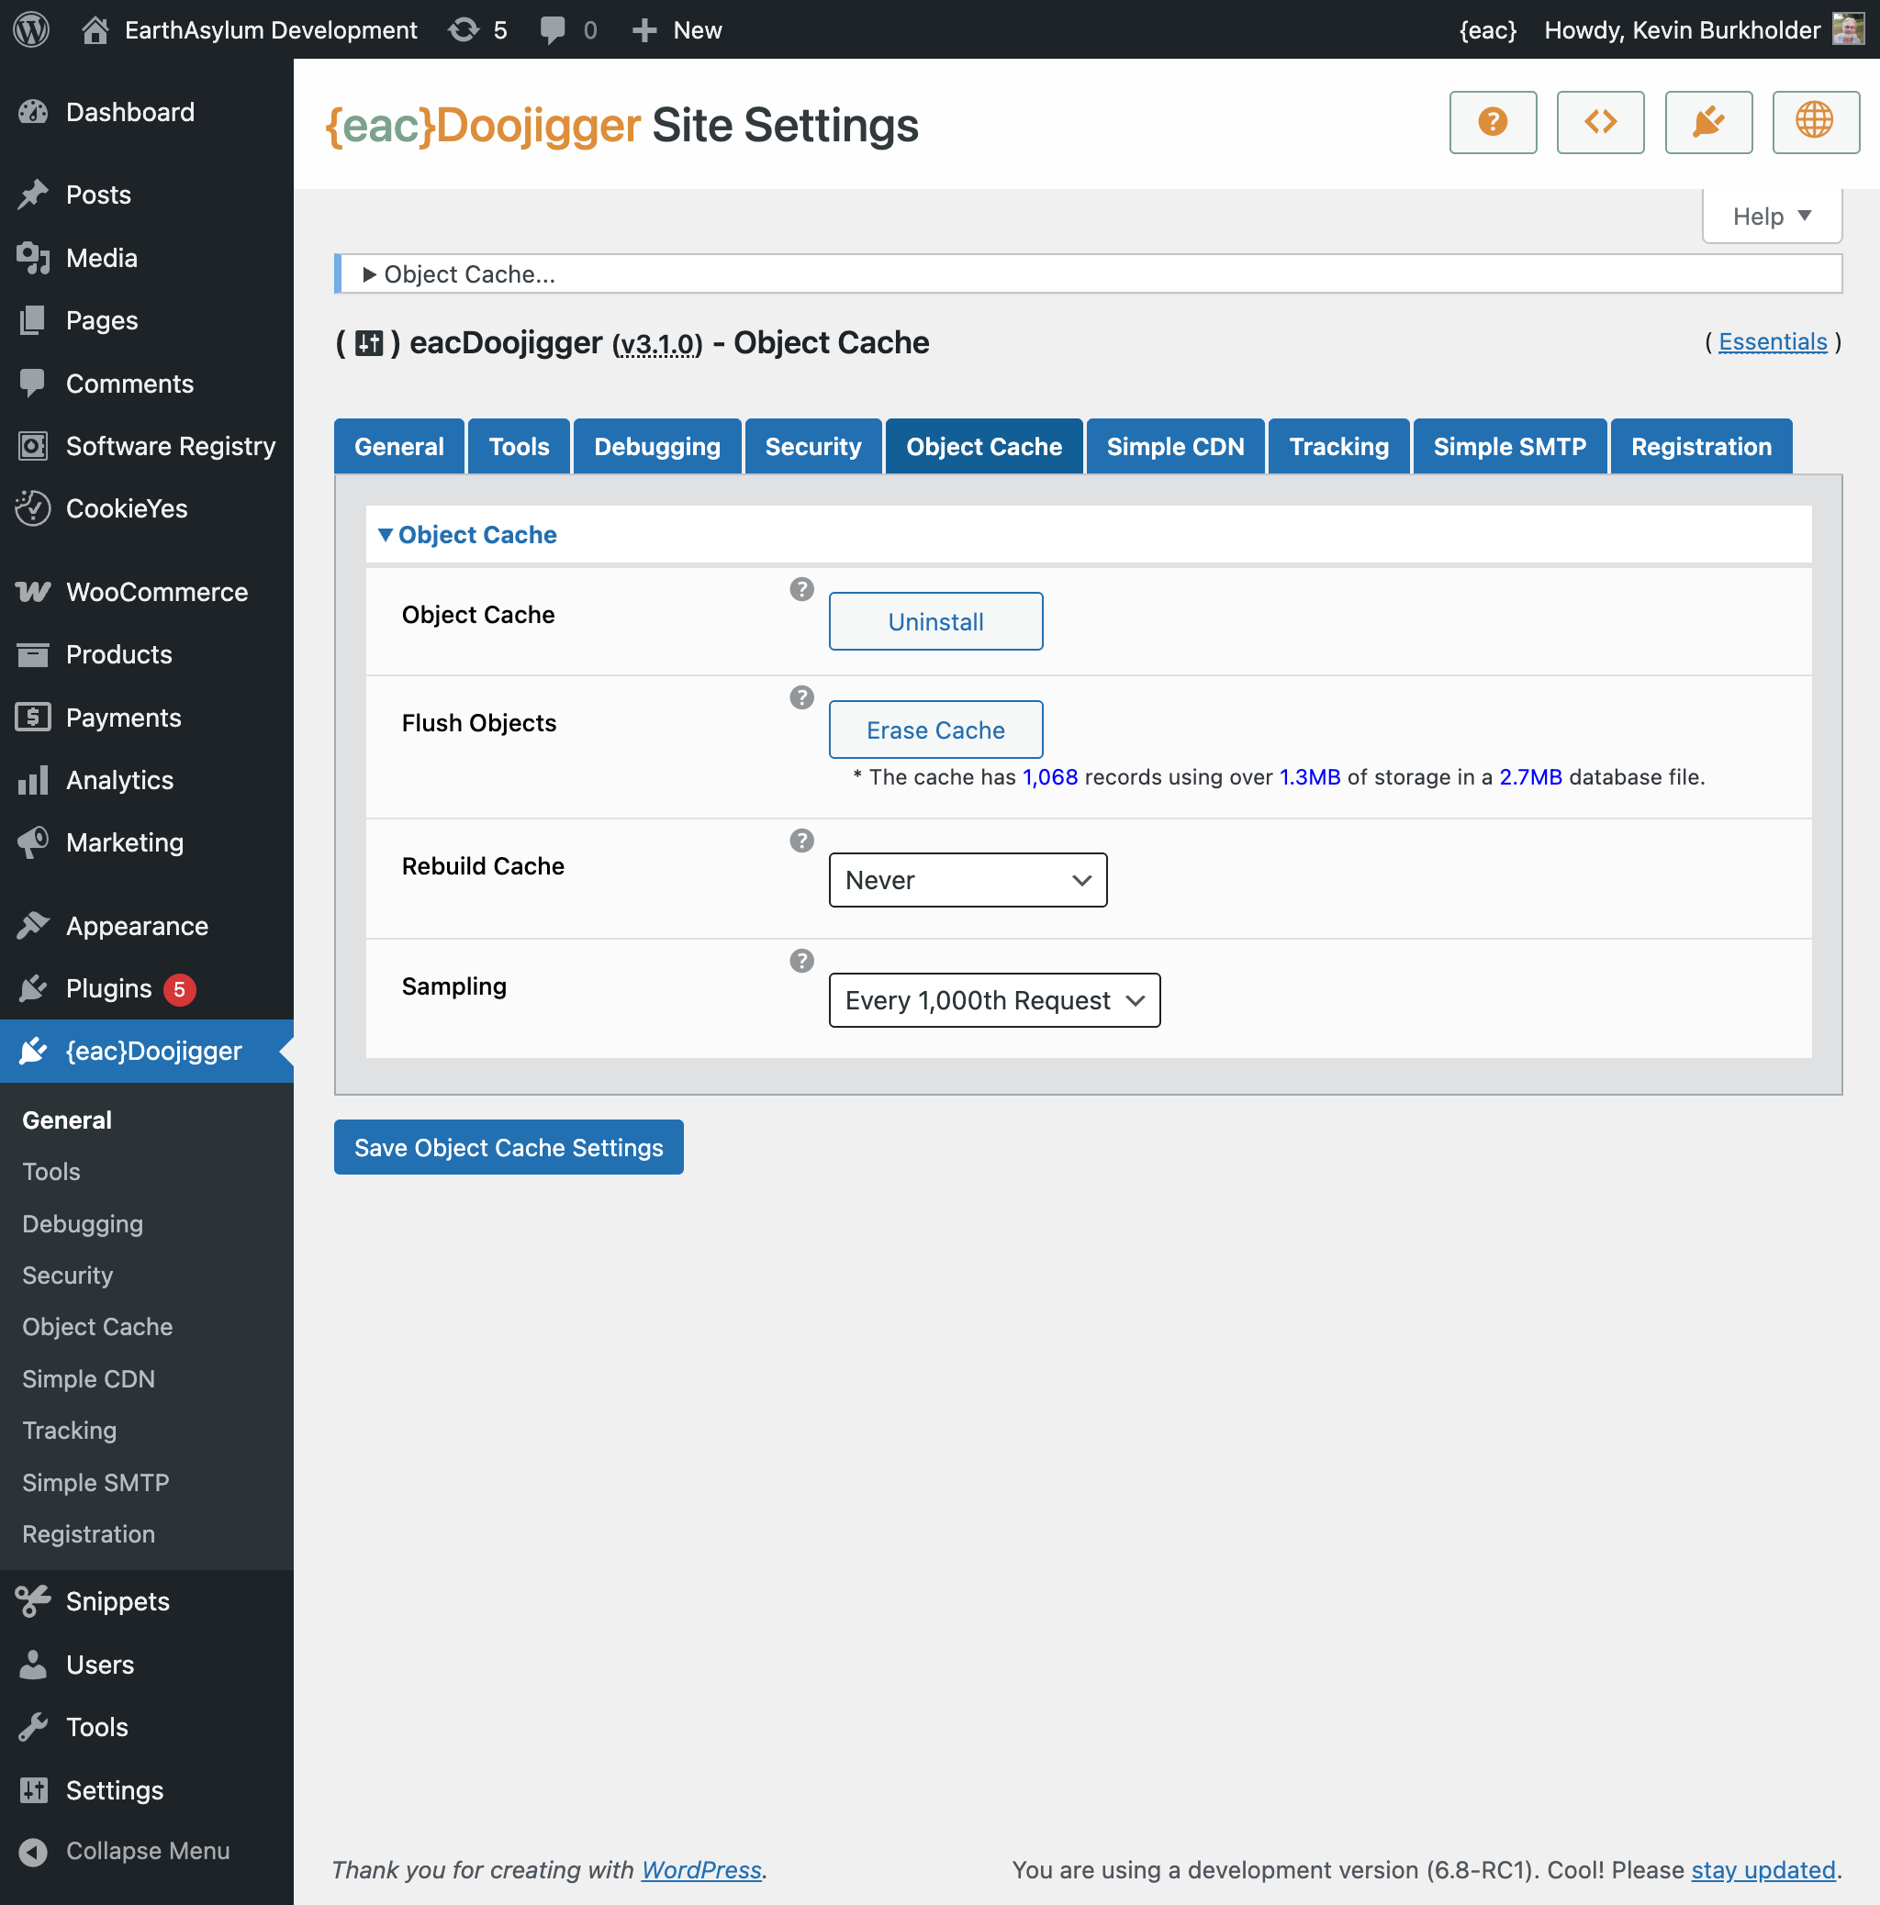Click help icon next to Flush Objects
Image resolution: width=1880 pixels, height=1905 pixels.
click(x=802, y=697)
